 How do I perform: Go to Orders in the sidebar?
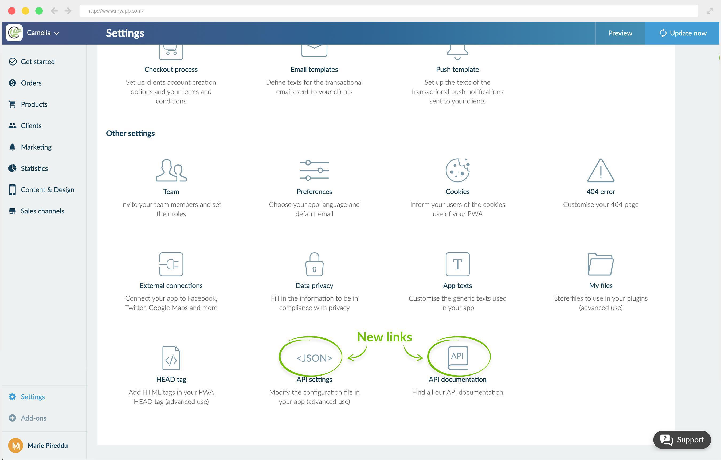[31, 83]
